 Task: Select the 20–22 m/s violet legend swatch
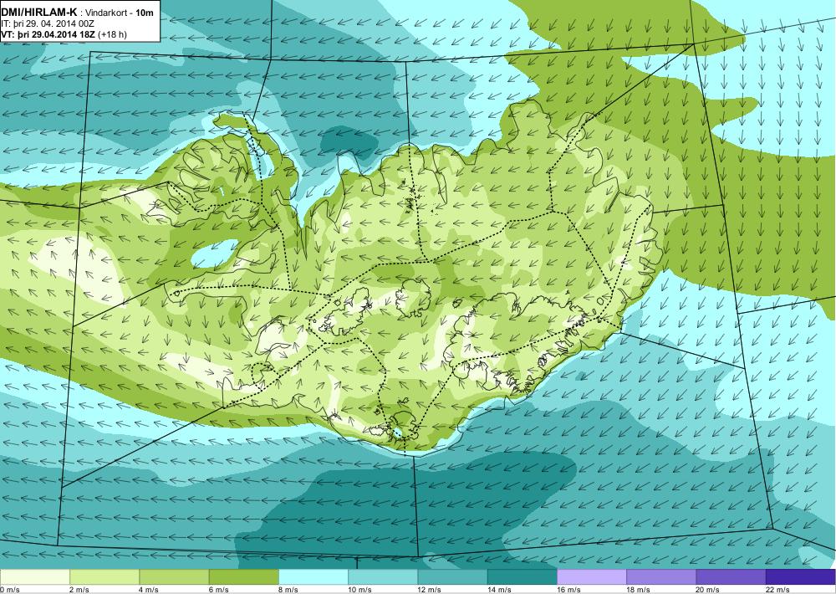[x=731, y=577]
